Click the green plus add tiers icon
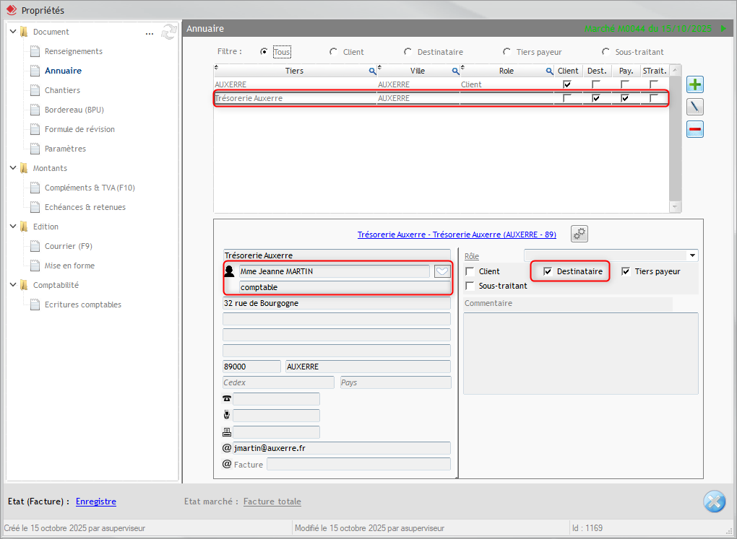Image resolution: width=737 pixels, height=539 pixels. pyautogui.click(x=694, y=85)
